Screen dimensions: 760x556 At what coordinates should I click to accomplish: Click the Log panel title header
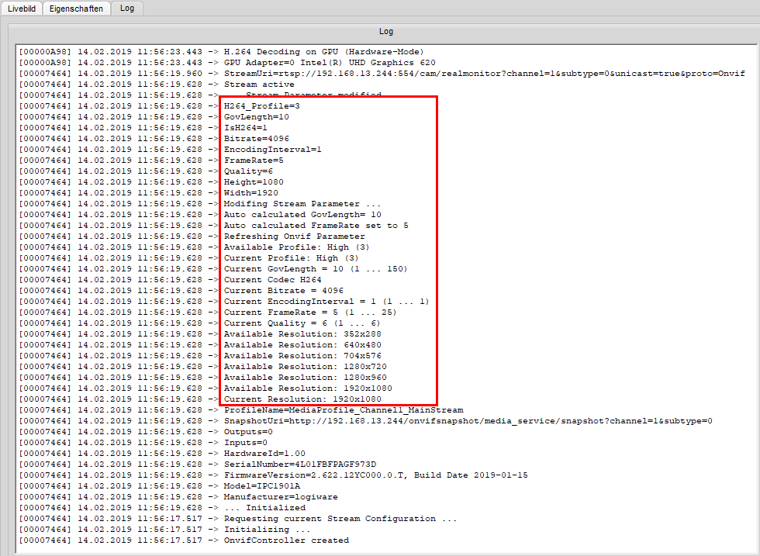385,31
